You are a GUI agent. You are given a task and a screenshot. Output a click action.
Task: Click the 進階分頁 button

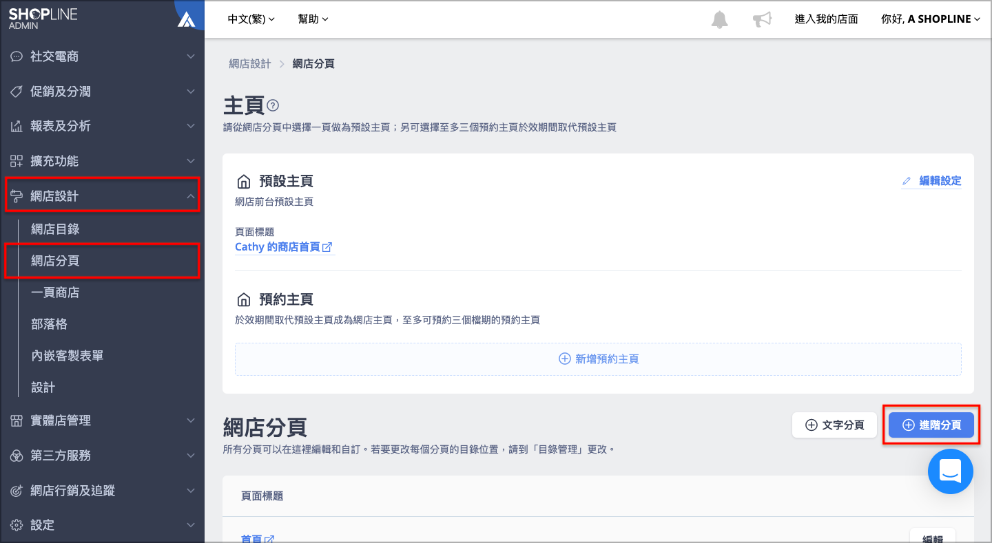click(x=931, y=425)
